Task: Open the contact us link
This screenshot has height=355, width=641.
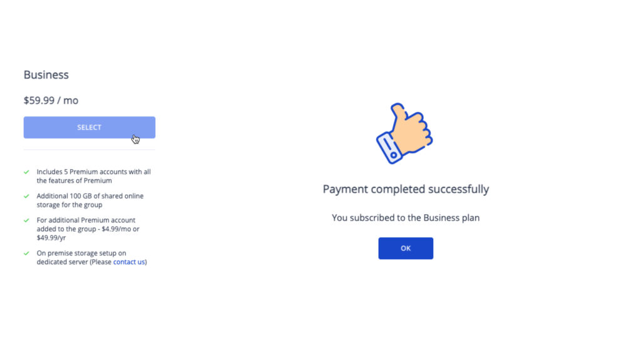Action: [129, 262]
